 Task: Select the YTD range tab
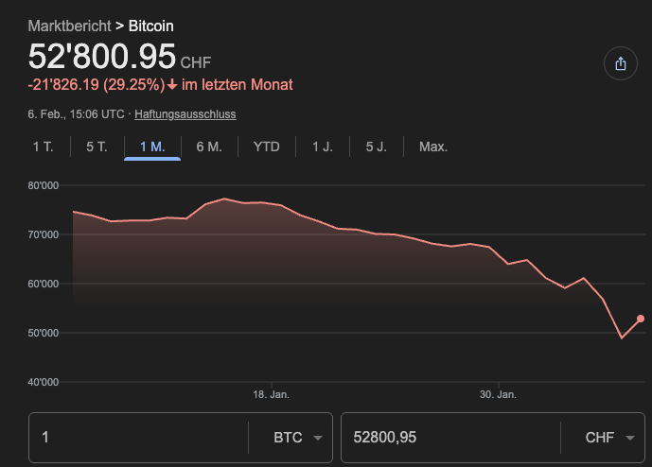267,147
